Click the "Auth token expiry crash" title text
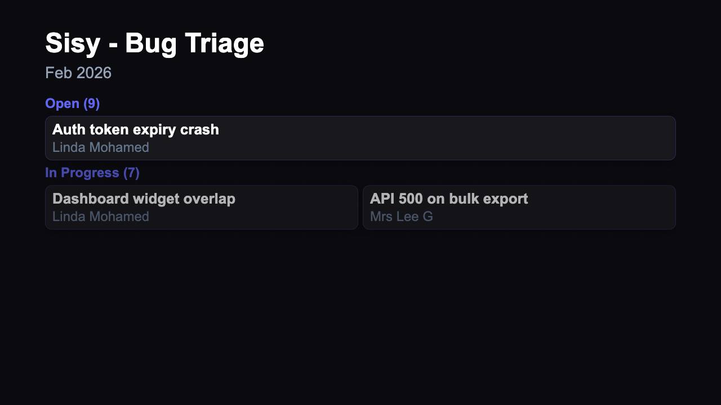The width and height of the screenshot is (721, 405). coord(136,130)
